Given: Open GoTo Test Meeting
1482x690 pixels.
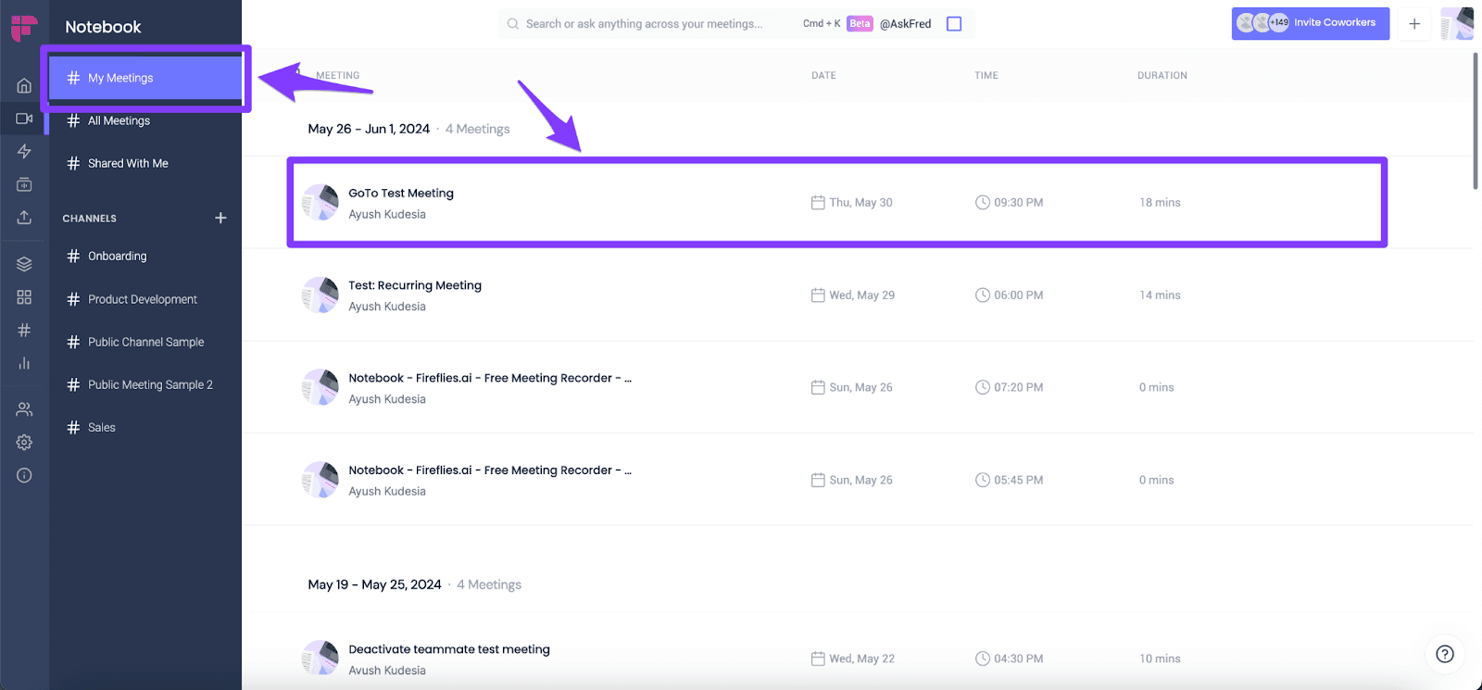Looking at the screenshot, I should [x=400, y=193].
